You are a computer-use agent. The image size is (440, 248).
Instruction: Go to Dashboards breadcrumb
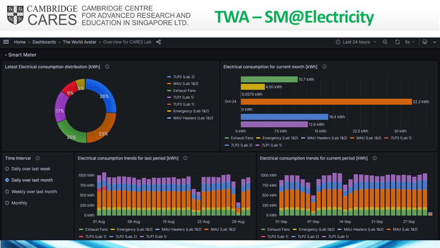point(44,42)
